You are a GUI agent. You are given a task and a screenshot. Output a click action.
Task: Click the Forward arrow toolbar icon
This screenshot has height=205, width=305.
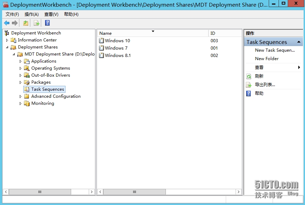(14, 23)
